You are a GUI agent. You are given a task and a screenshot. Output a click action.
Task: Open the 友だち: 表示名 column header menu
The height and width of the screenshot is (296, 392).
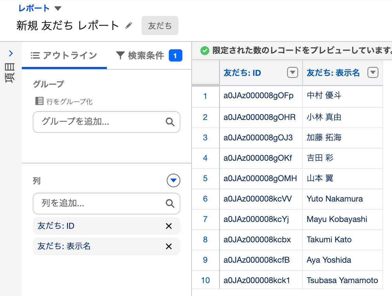(373, 73)
